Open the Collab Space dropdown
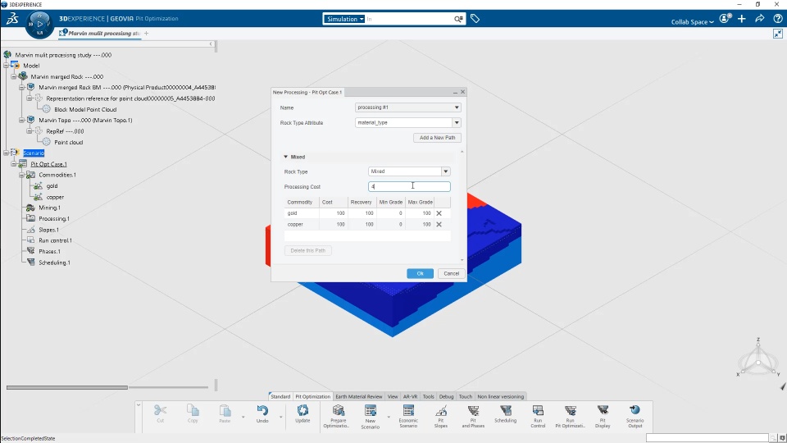 point(692,21)
